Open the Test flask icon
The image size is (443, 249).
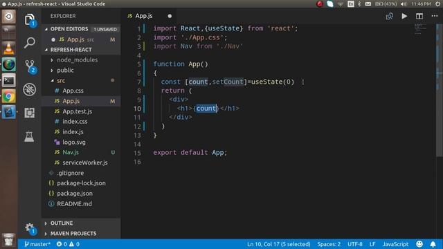[x=29, y=137]
